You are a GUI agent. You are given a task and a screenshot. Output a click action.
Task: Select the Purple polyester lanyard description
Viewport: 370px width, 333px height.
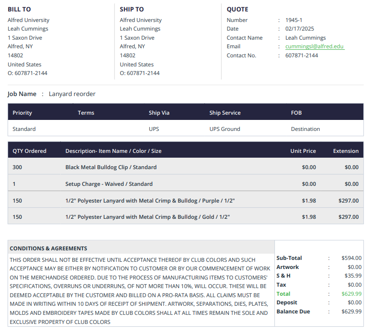click(150, 201)
